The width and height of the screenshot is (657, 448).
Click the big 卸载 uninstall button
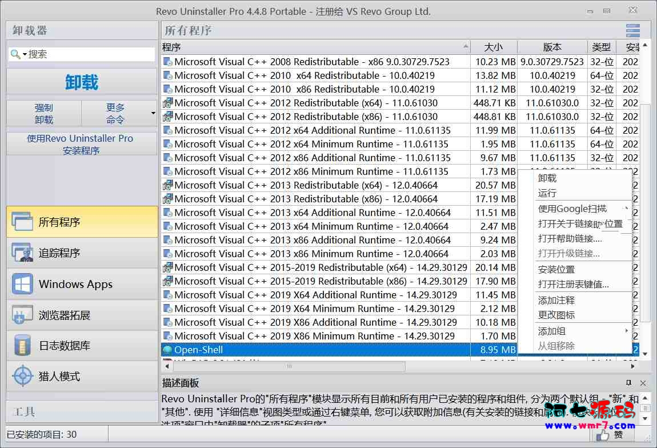[x=82, y=82]
